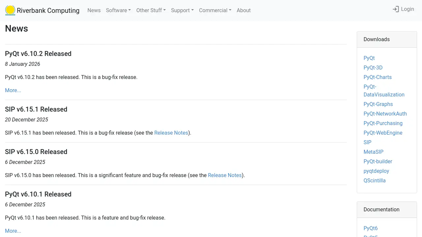The image size is (422, 237).
Task: Open the PyQt download link
Action: point(369,58)
